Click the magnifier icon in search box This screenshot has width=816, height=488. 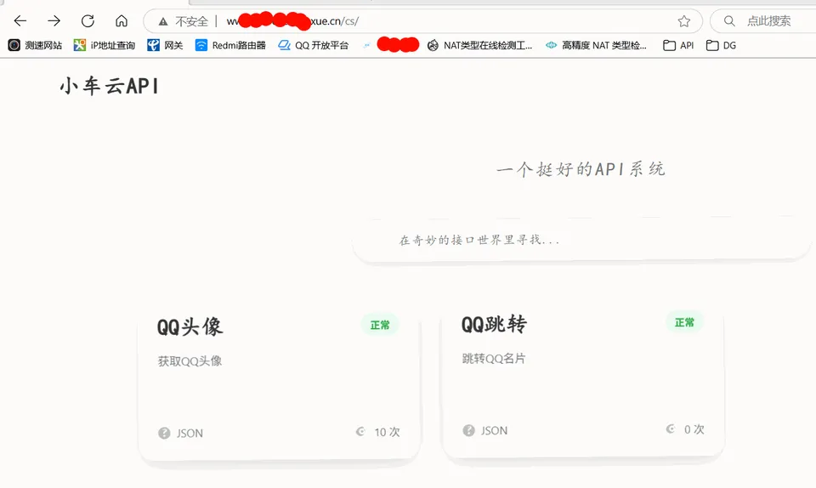[x=729, y=20]
